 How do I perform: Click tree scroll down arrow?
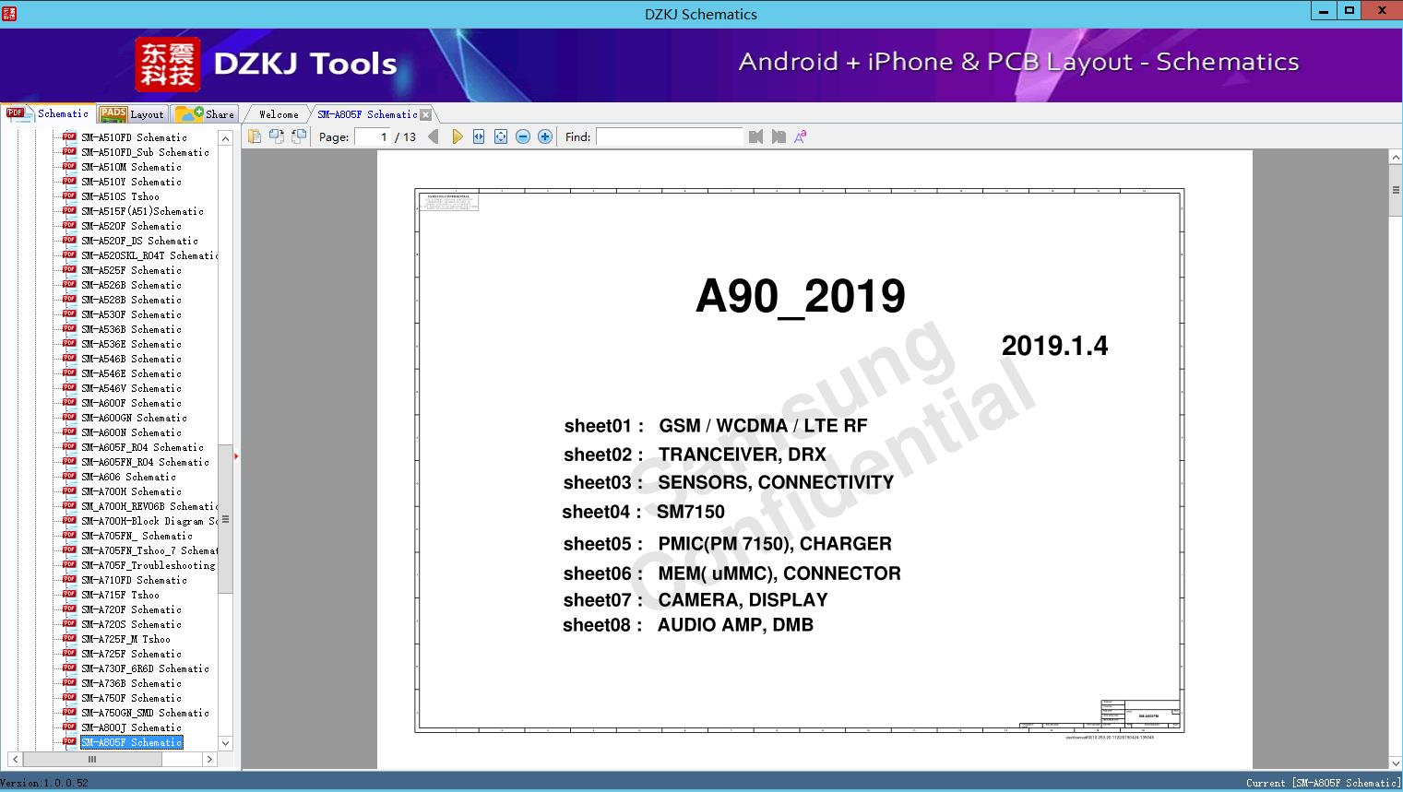click(x=225, y=743)
